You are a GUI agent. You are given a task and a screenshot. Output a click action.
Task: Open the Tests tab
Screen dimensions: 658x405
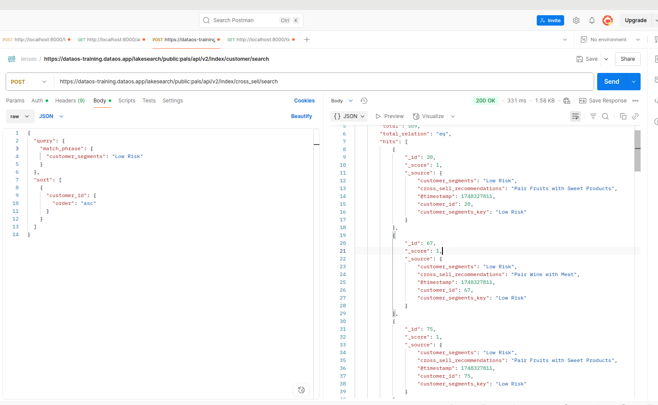pos(149,101)
